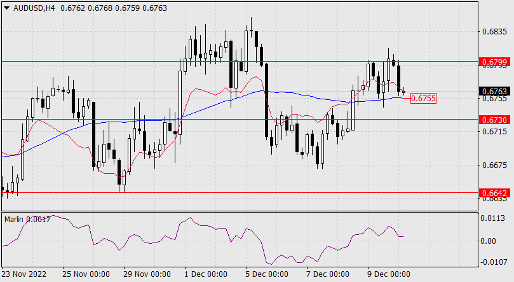
Task: Click the 29 Nov 00:00 time marker
Action: click(147, 274)
